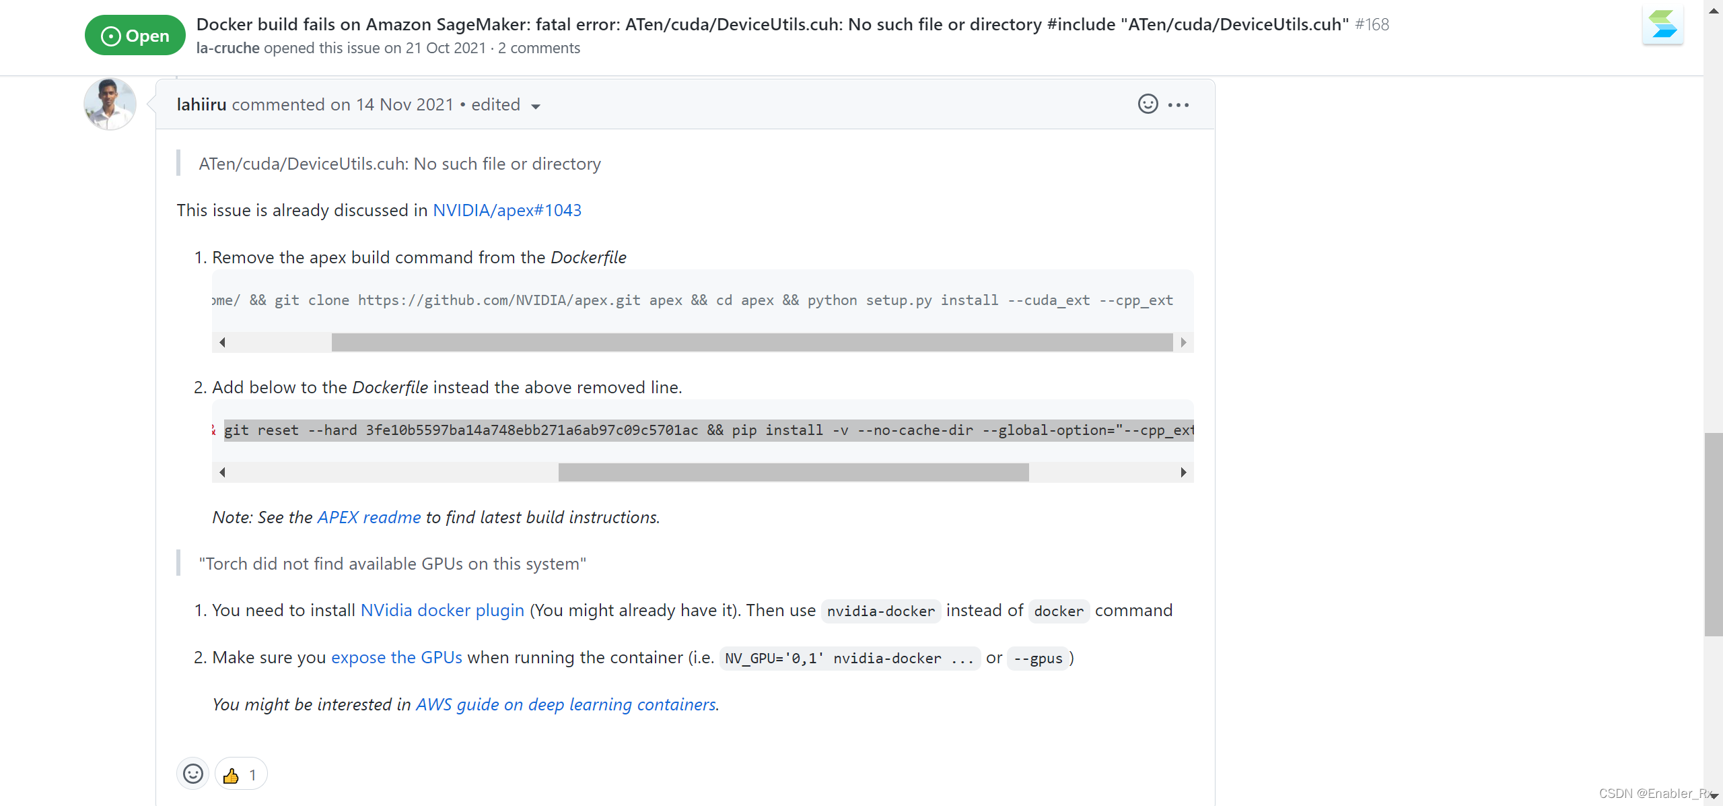Open AWS guide on deep learning containers link
The image size is (1723, 806).
click(x=566, y=704)
